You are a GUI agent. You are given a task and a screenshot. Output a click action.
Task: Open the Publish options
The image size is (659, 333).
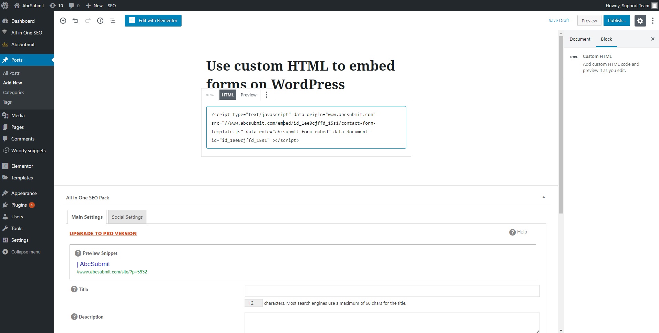click(616, 20)
